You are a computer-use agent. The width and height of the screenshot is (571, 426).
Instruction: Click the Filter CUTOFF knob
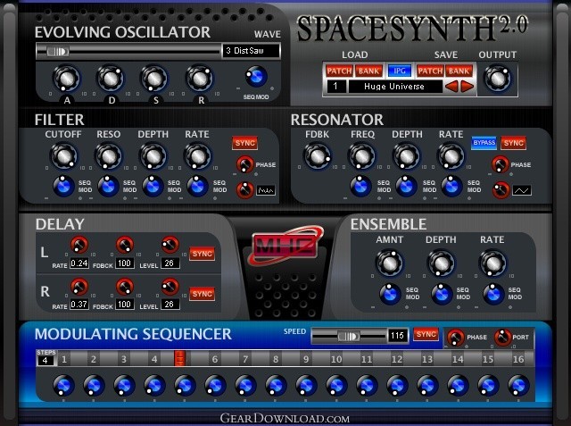pyautogui.click(x=63, y=156)
